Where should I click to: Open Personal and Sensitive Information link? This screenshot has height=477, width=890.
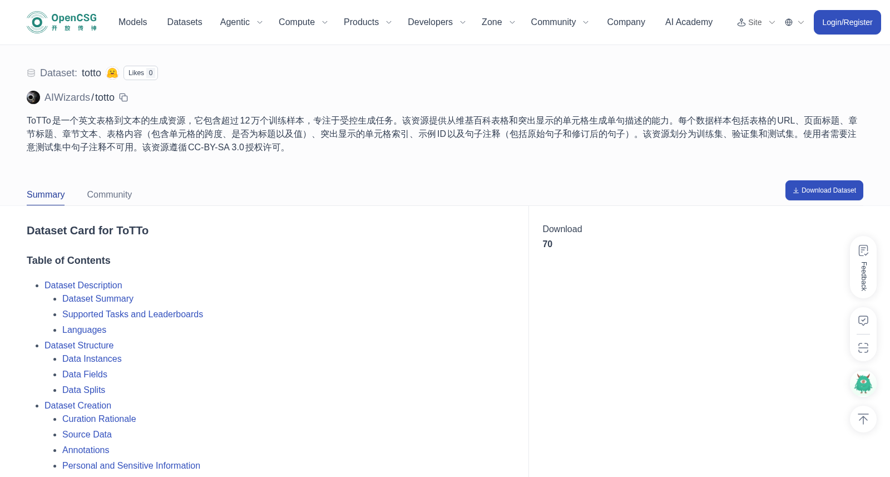tap(131, 465)
